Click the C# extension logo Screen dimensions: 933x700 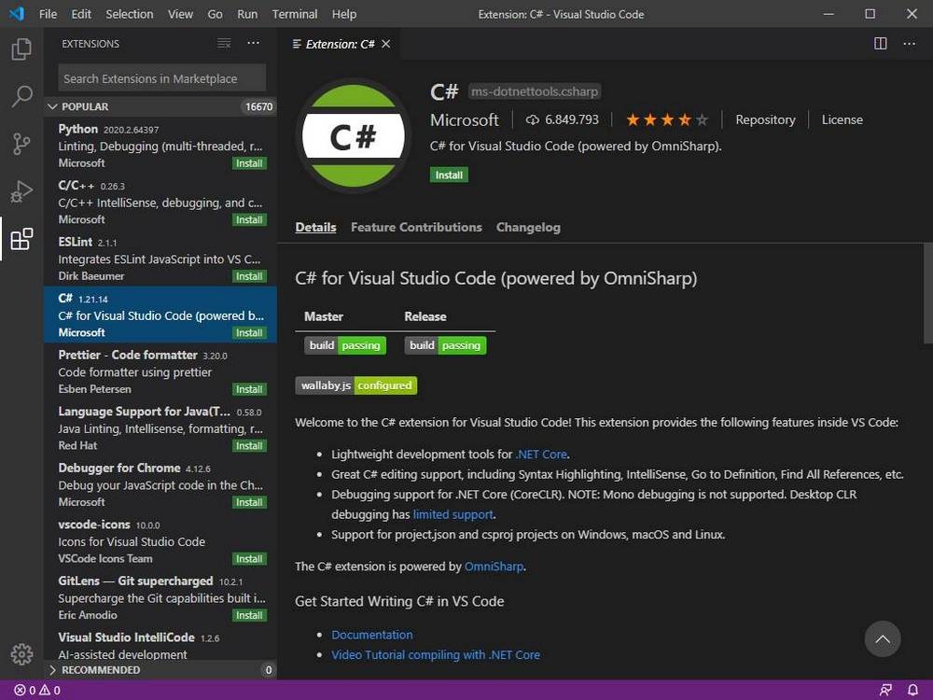[354, 135]
